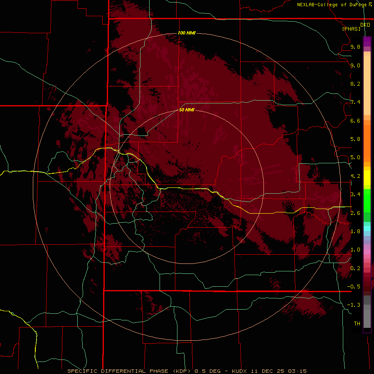This screenshot has height=374, width=374.
Task: Pick the bright green segment of color scale
Action: [367, 200]
